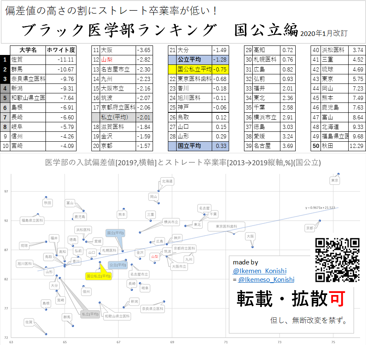Viewport: 366px width, 345px height.
Task: Select the 北海道 table cell
Action: coord(335,127)
